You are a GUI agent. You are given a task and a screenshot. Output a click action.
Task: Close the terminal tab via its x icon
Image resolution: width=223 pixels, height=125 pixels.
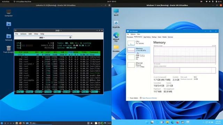70,37
